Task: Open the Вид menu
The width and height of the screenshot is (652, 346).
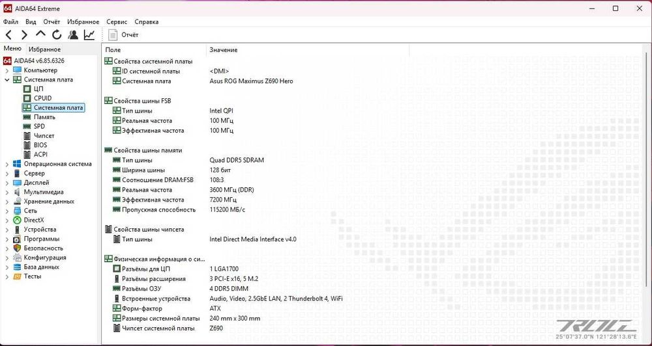Action: pos(31,21)
